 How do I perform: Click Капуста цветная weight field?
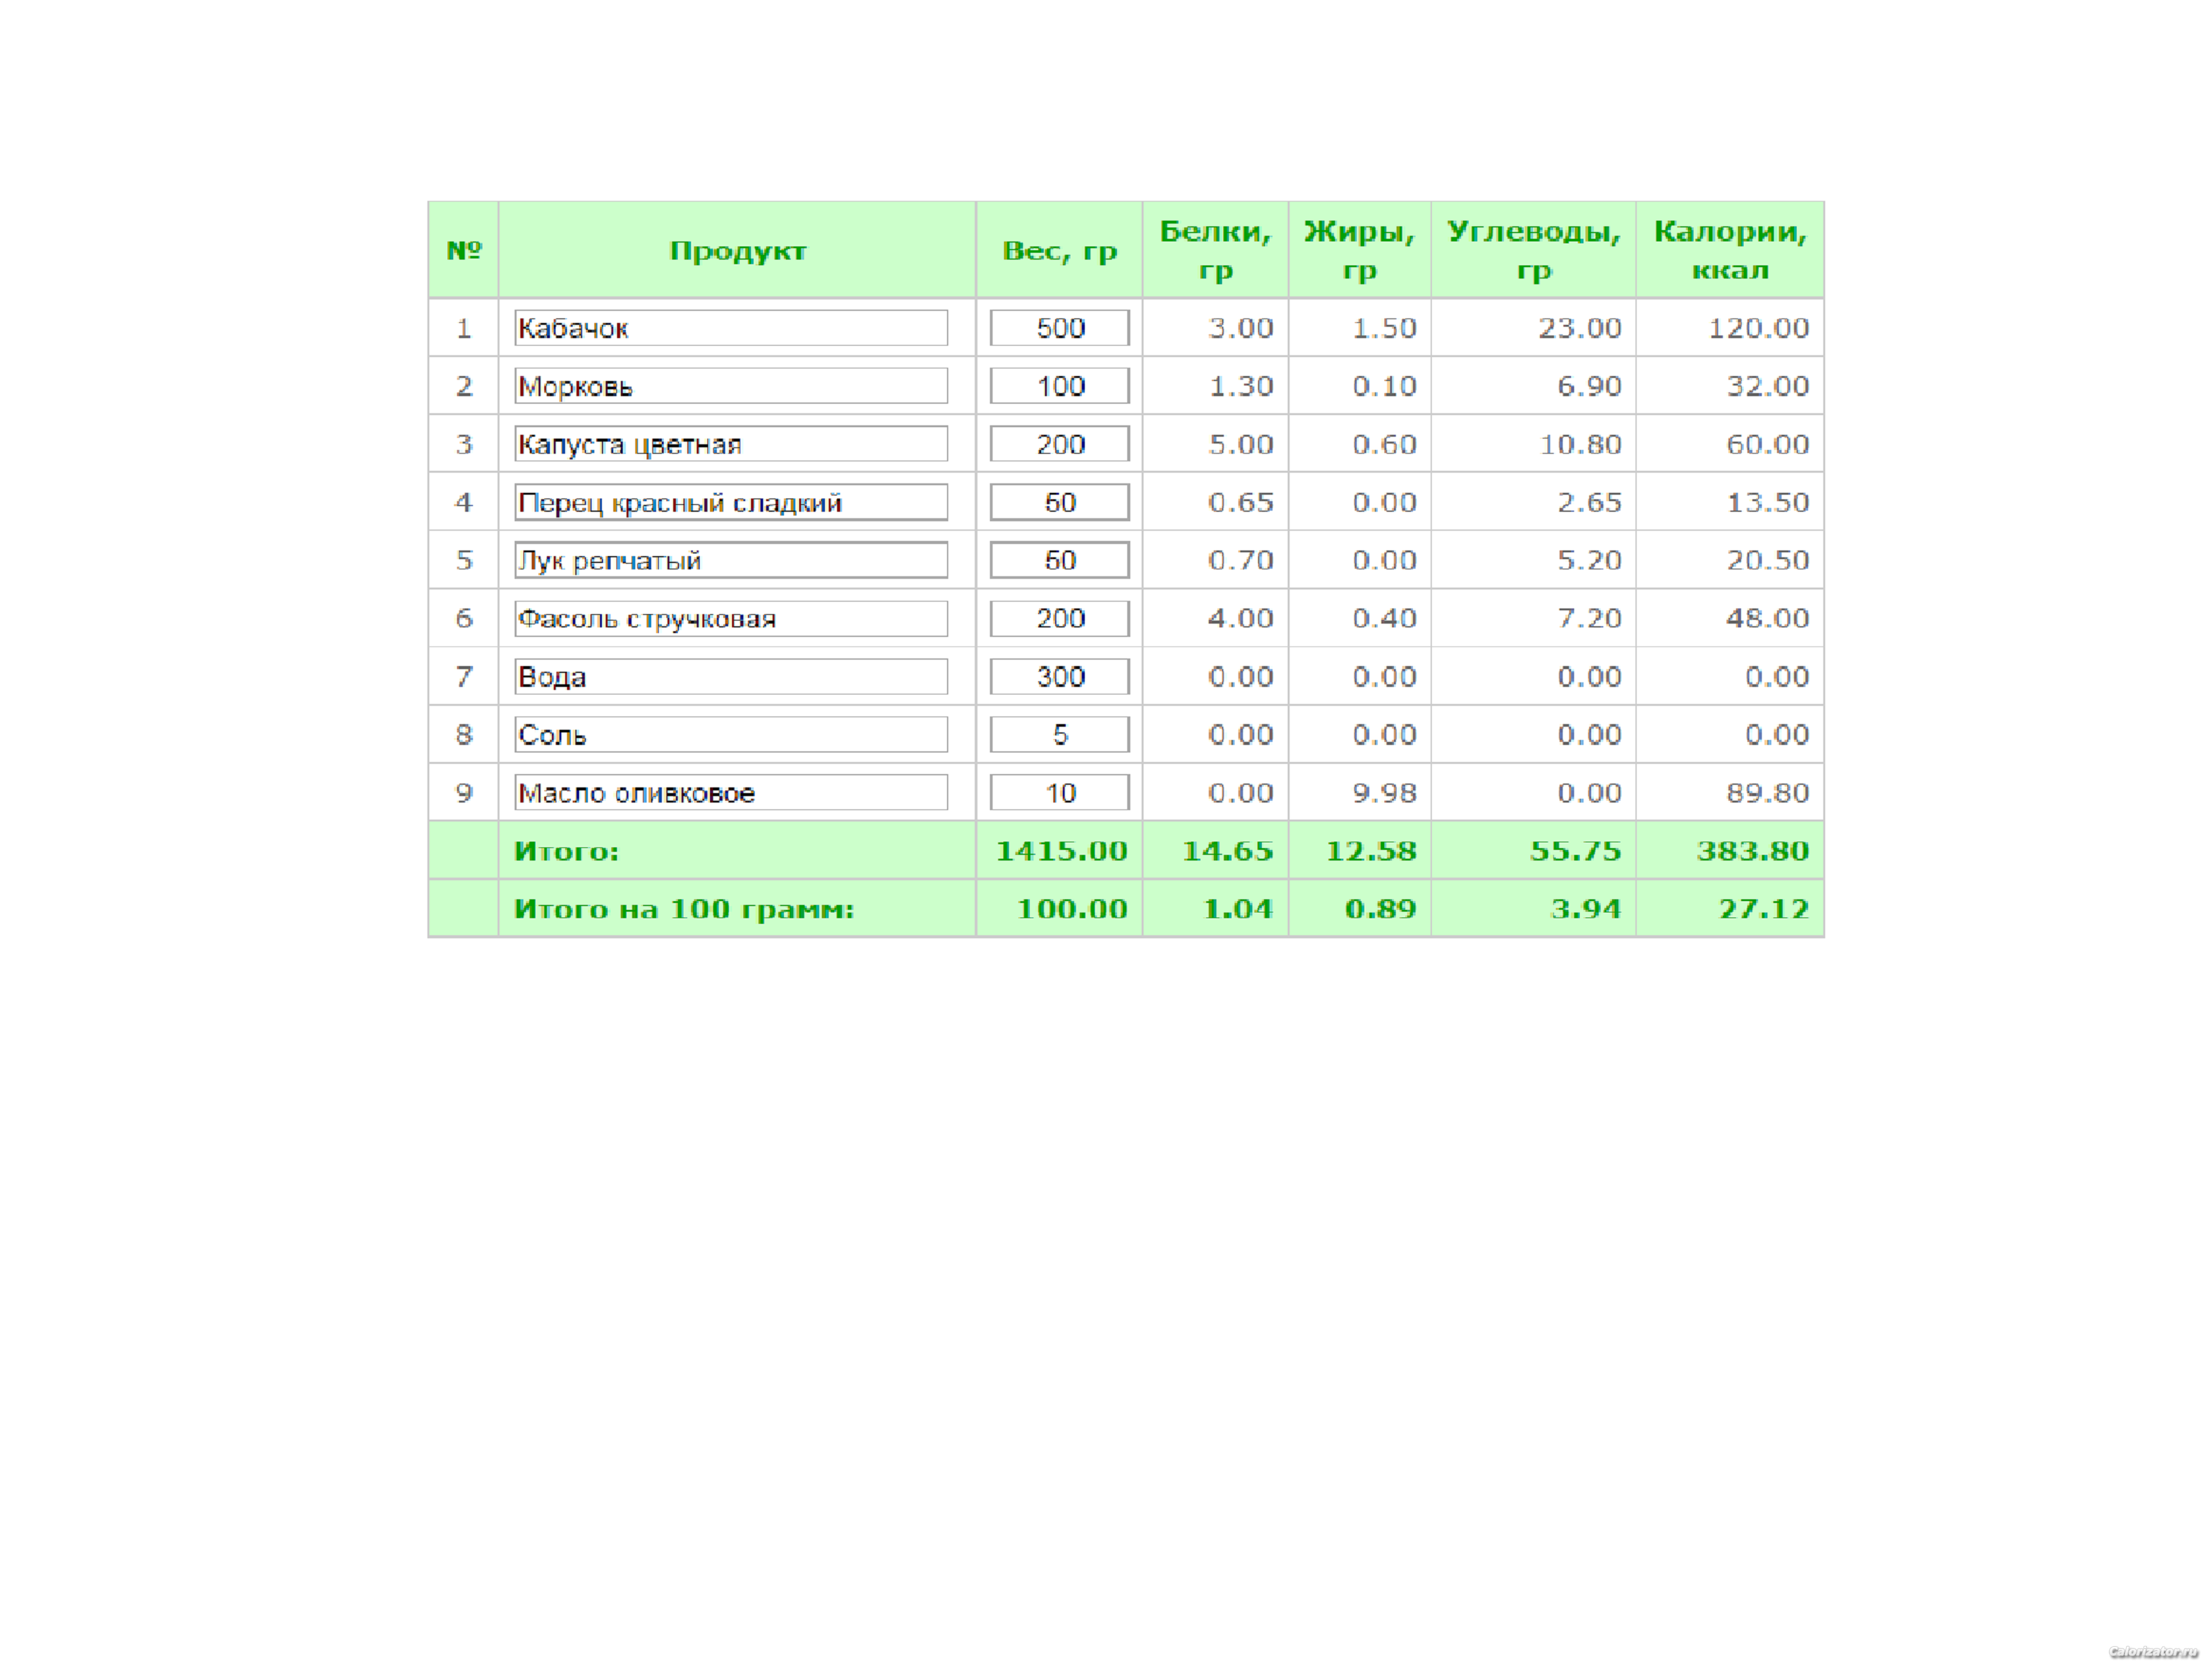(1060, 444)
